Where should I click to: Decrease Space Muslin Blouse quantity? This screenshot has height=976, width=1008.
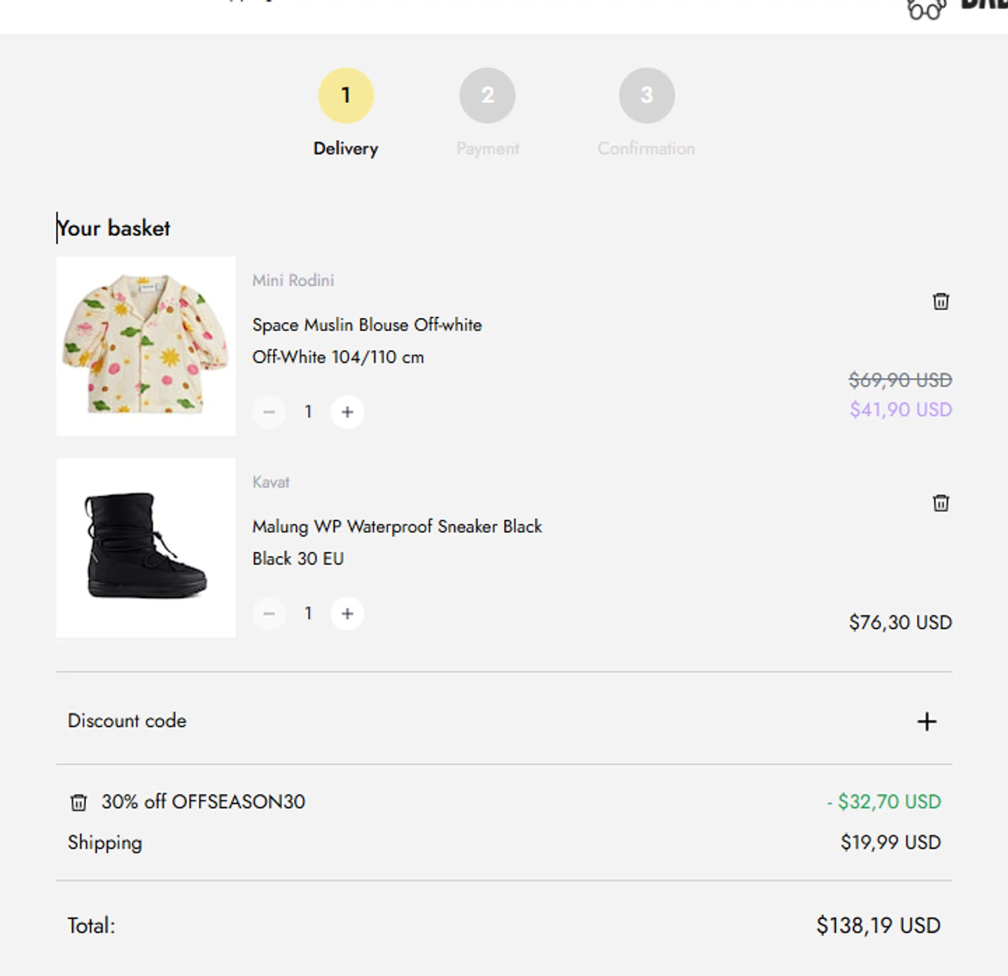(269, 412)
